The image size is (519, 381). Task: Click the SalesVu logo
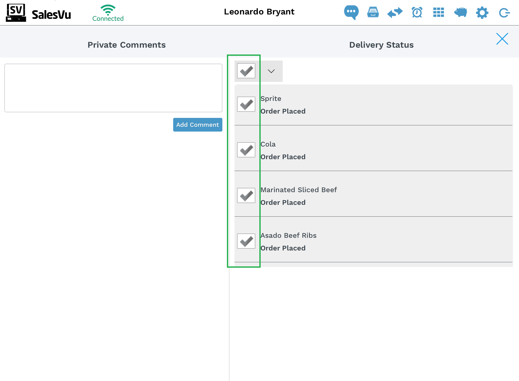(39, 13)
